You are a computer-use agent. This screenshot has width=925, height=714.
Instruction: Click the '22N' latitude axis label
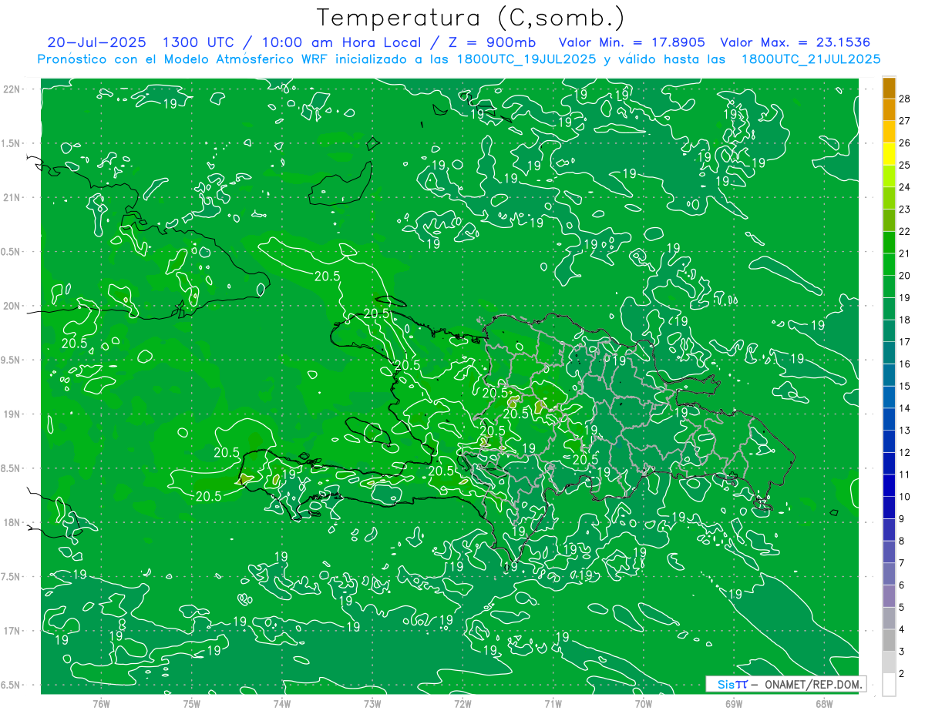pyautogui.click(x=13, y=89)
